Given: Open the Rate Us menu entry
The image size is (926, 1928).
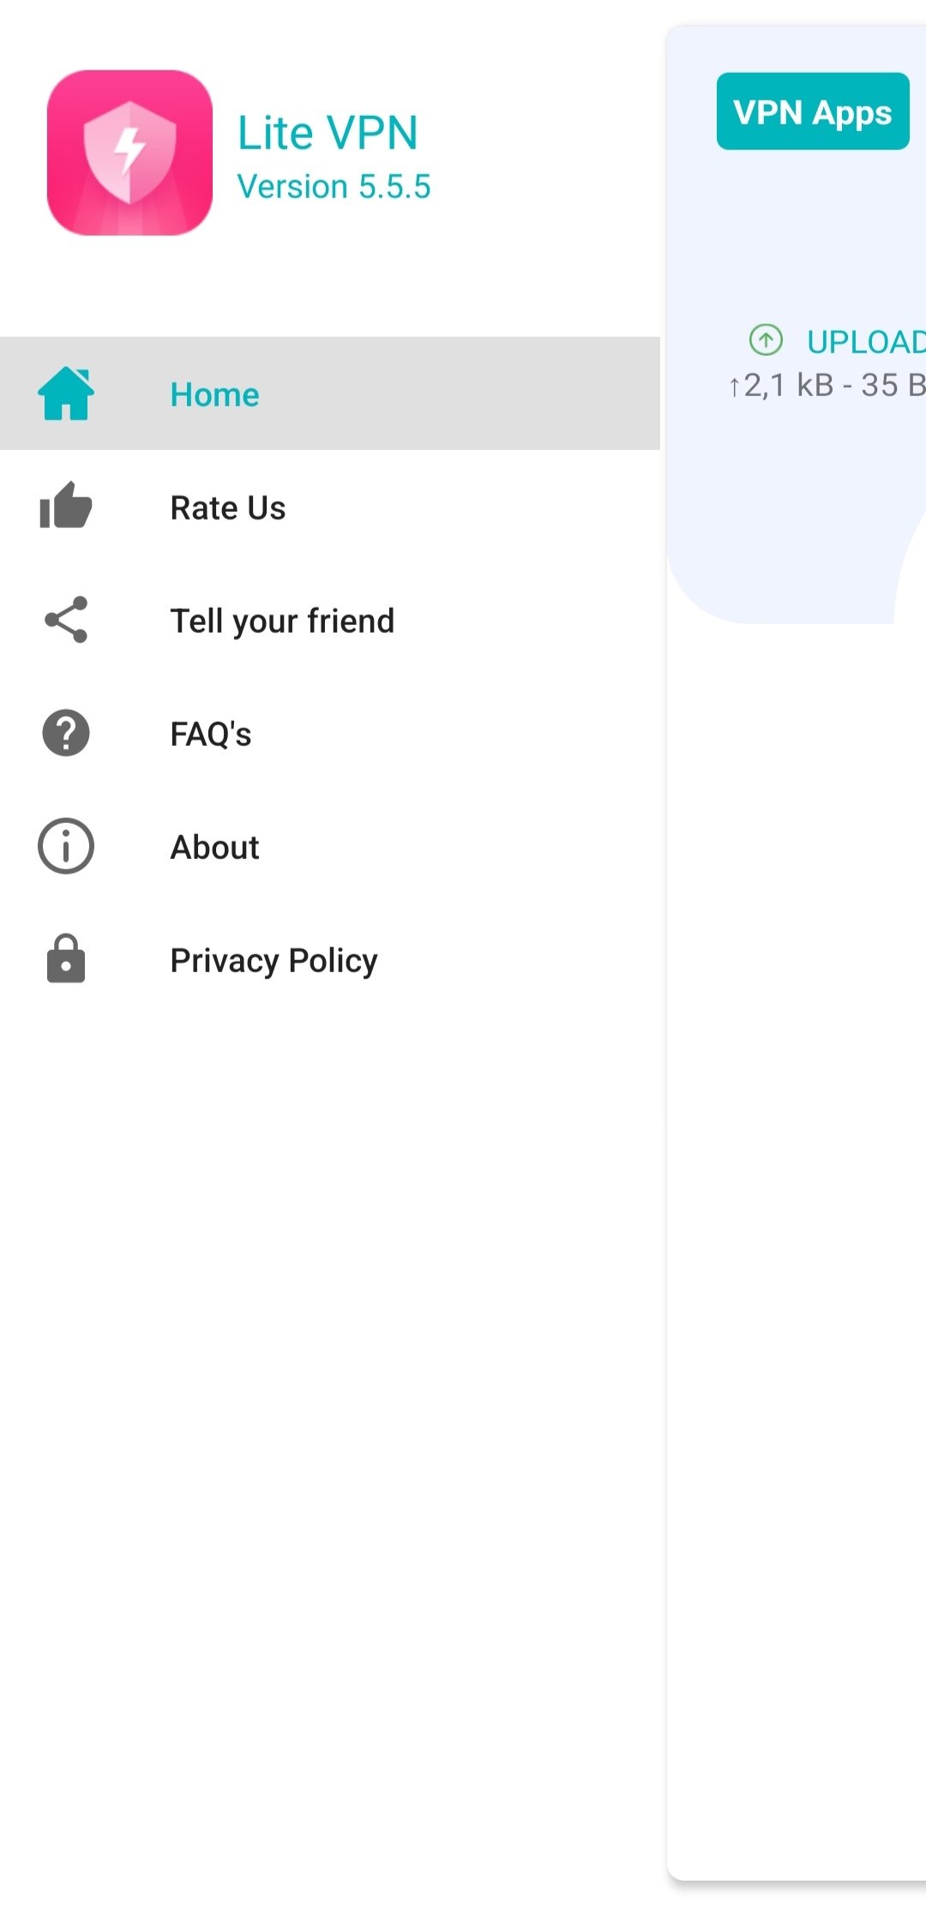Looking at the screenshot, I should click(x=228, y=508).
